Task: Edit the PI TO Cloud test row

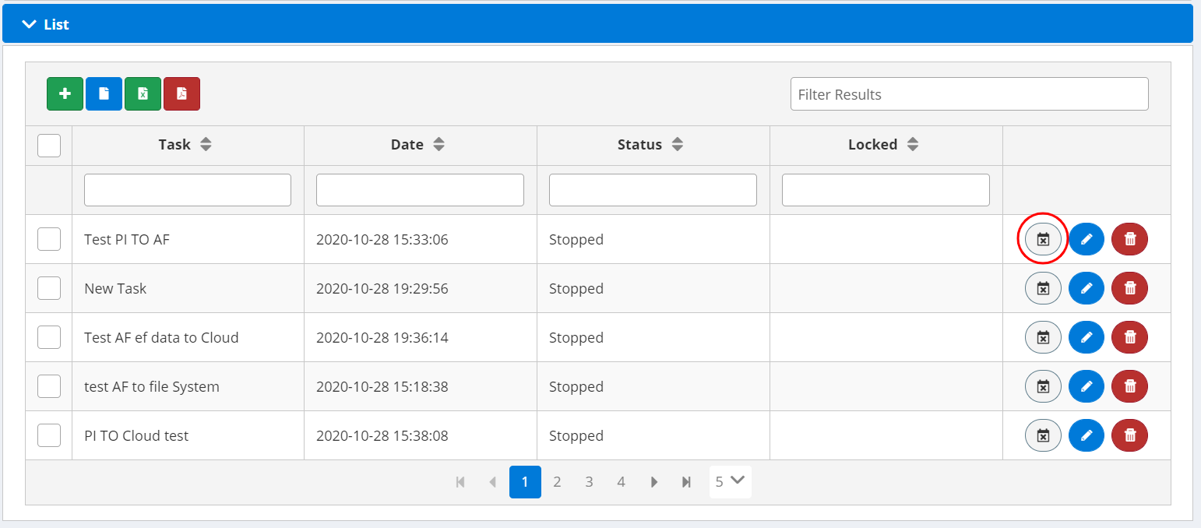Action: [1087, 435]
